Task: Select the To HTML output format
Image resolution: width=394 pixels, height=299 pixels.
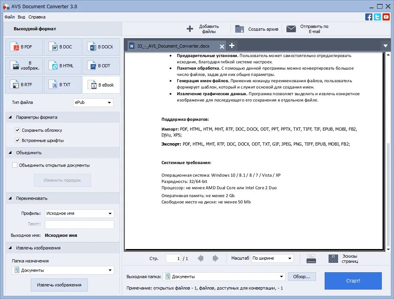Action: coord(63,66)
